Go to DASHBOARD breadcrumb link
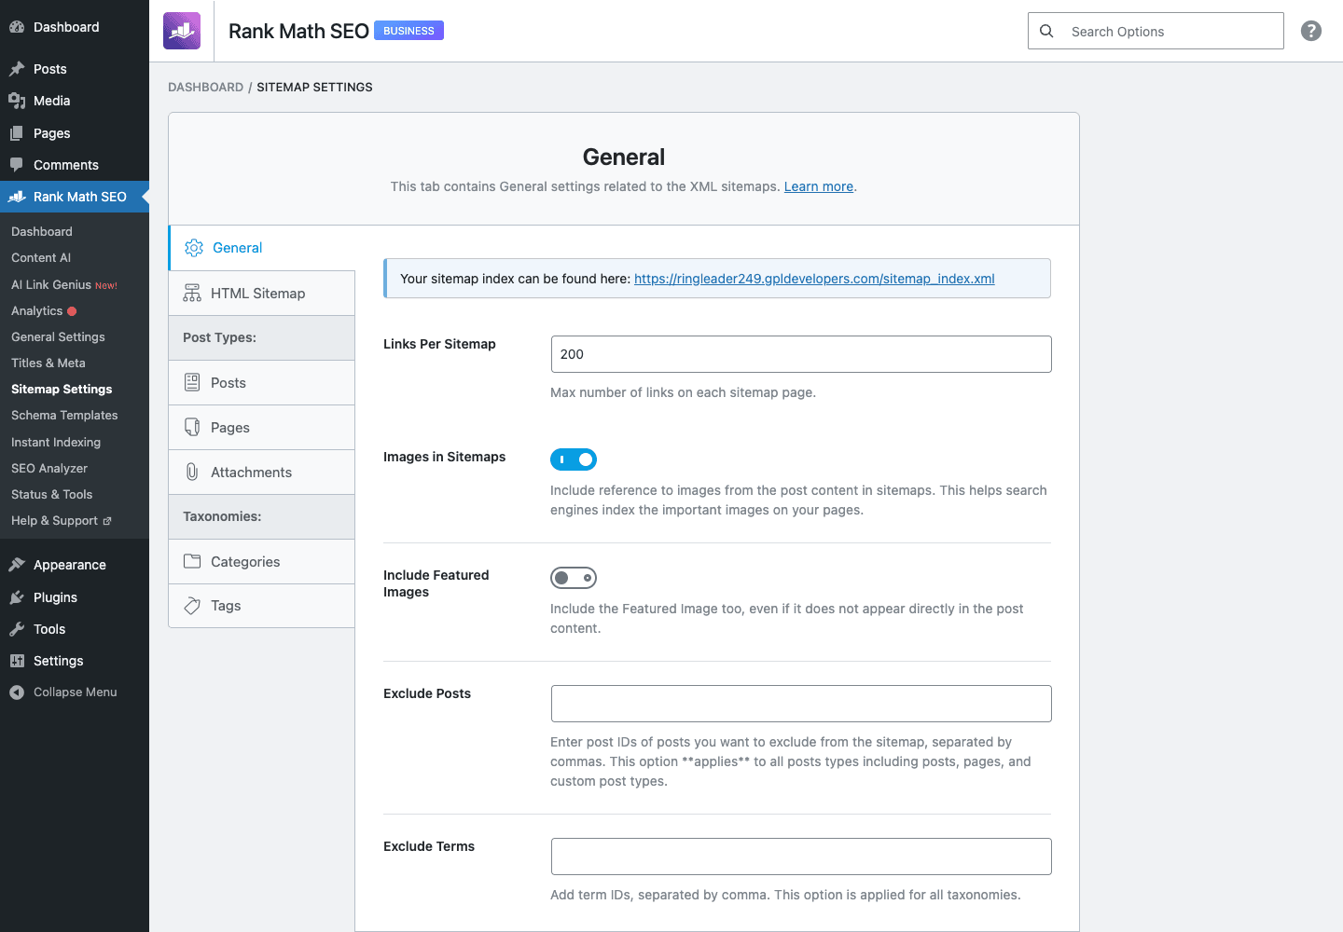The width and height of the screenshot is (1343, 932). point(205,87)
